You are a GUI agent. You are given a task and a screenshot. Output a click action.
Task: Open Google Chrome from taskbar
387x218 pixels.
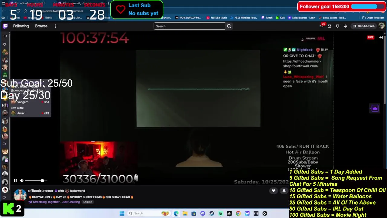click(238, 213)
